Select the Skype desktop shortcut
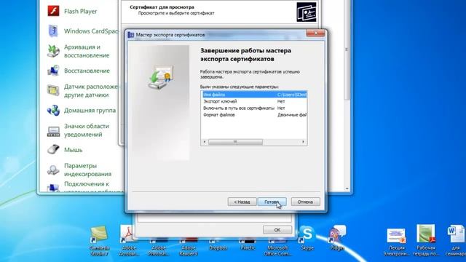The image size is (466, 262). click(x=307, y=238)
